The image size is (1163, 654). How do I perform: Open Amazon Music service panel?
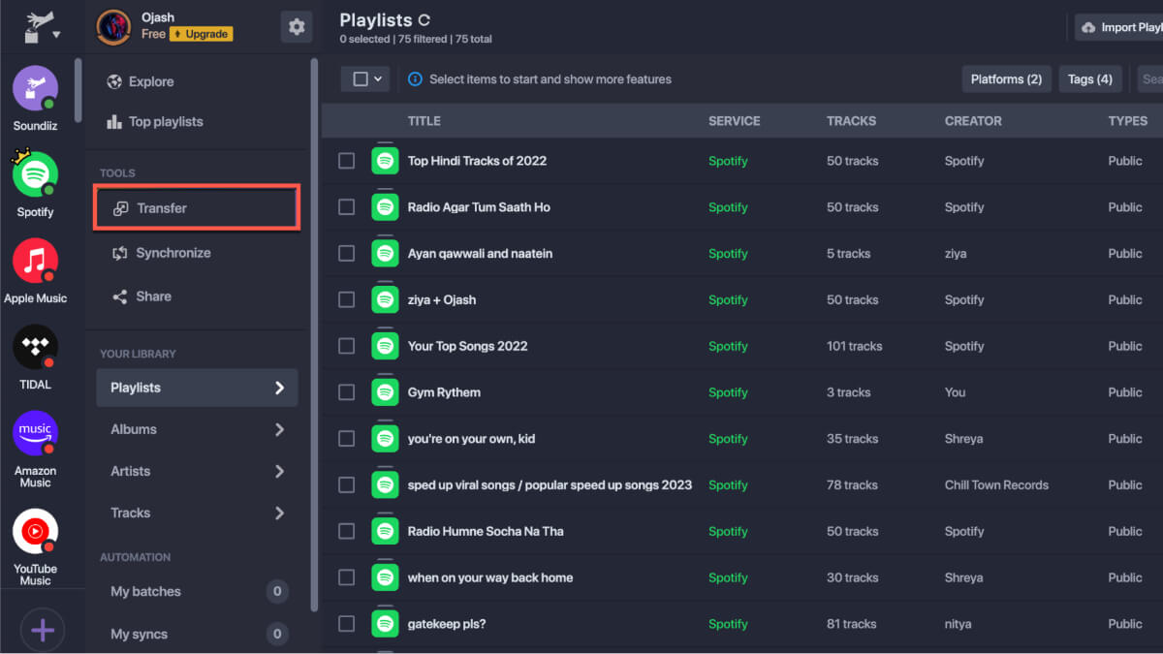click(x=35, y=433)
